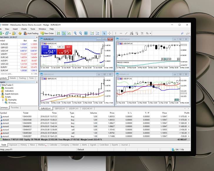Open the Charts menu
The width and height of the screenshot is (214, 171).
pyautogui.click(x=24, y=29)
